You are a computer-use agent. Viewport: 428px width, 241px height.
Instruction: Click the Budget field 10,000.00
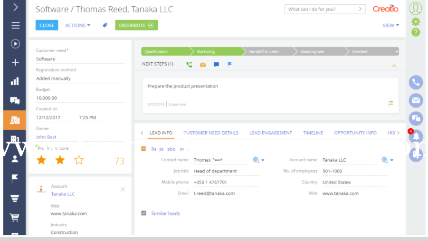tap(80, 98)
